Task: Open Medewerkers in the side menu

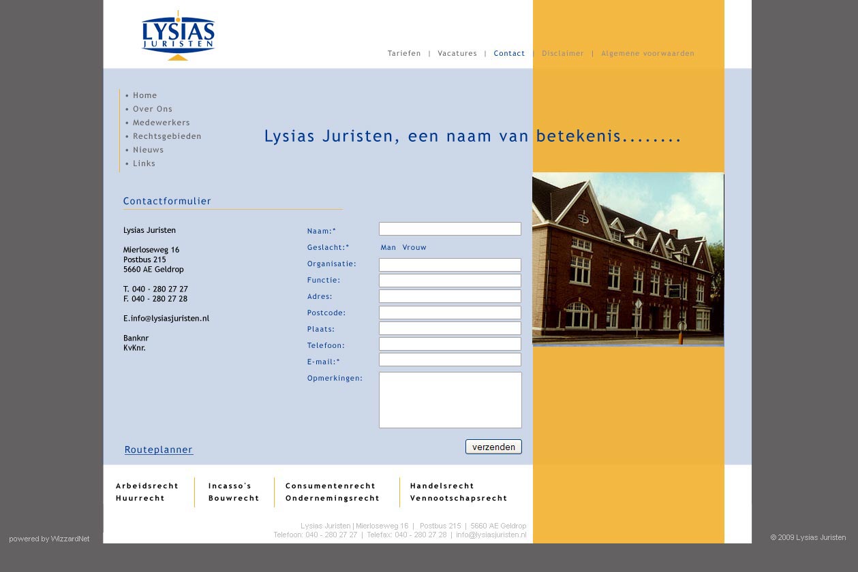Action: click(161, 123)
